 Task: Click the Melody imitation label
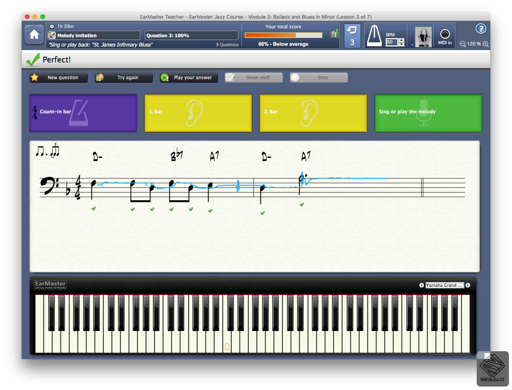pos(77,35)
